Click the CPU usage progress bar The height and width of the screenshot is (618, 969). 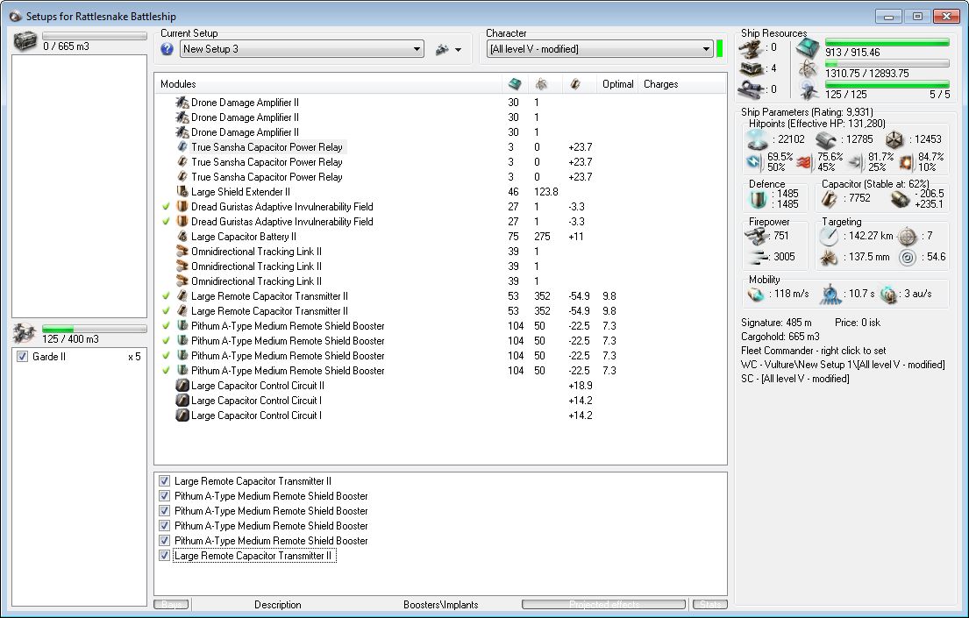[x=887, y=42]
